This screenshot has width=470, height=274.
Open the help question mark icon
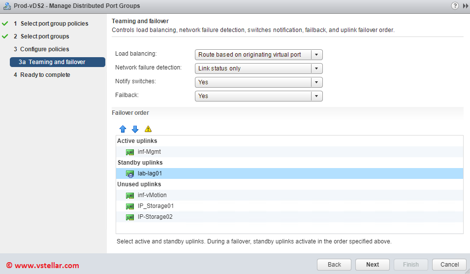click(455, 6)
